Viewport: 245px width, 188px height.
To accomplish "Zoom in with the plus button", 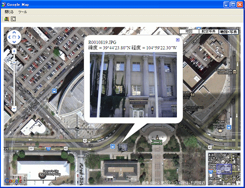I will click(x=14, y=51).
